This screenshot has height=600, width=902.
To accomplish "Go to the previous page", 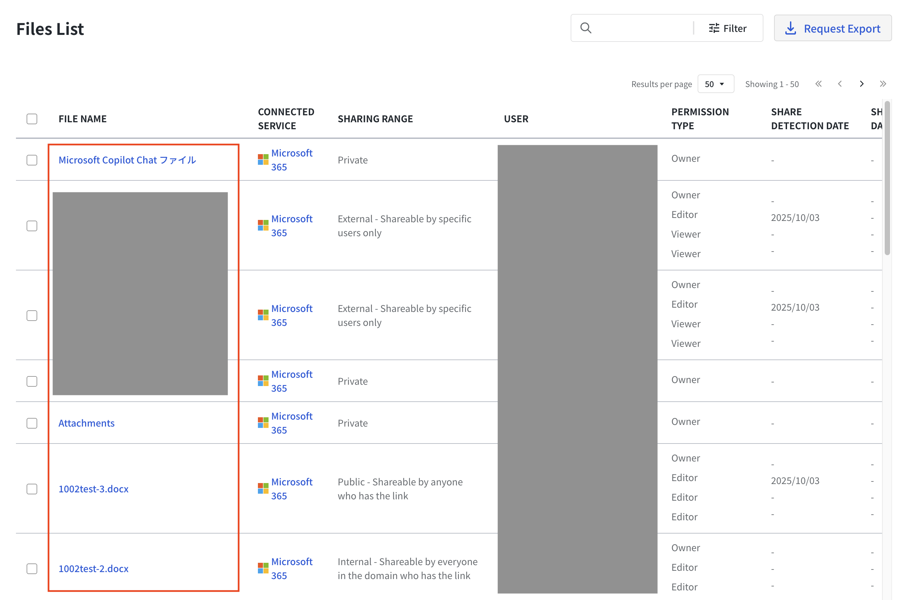I will point(840,84).
